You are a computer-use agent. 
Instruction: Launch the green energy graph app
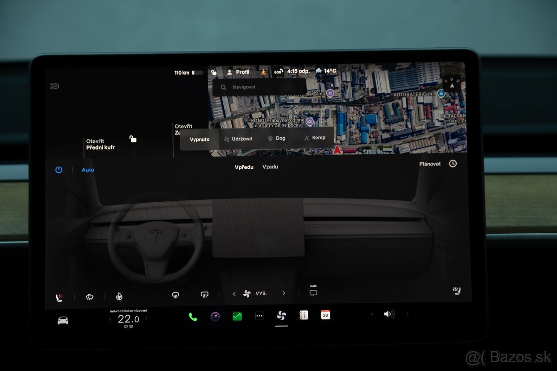click(237, 316)
